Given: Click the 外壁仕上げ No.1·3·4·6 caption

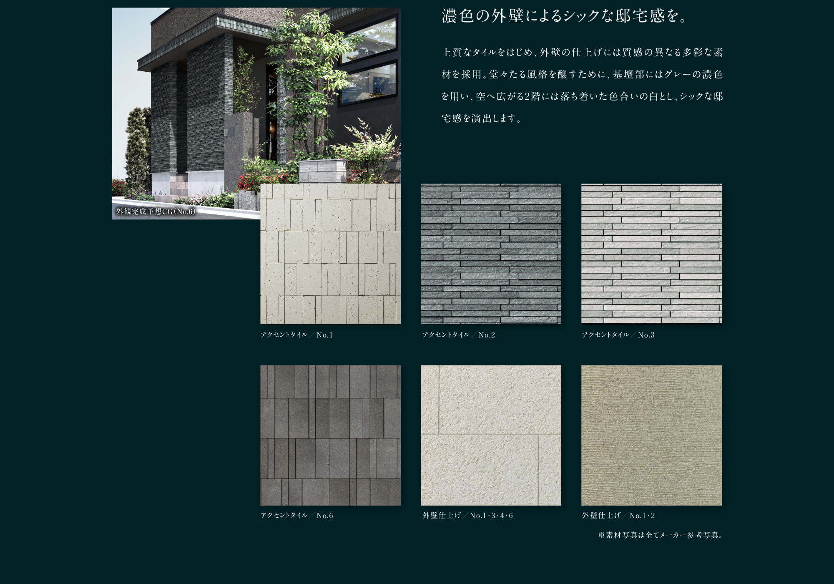Looking at the screenshot, I should coord(467,516).
